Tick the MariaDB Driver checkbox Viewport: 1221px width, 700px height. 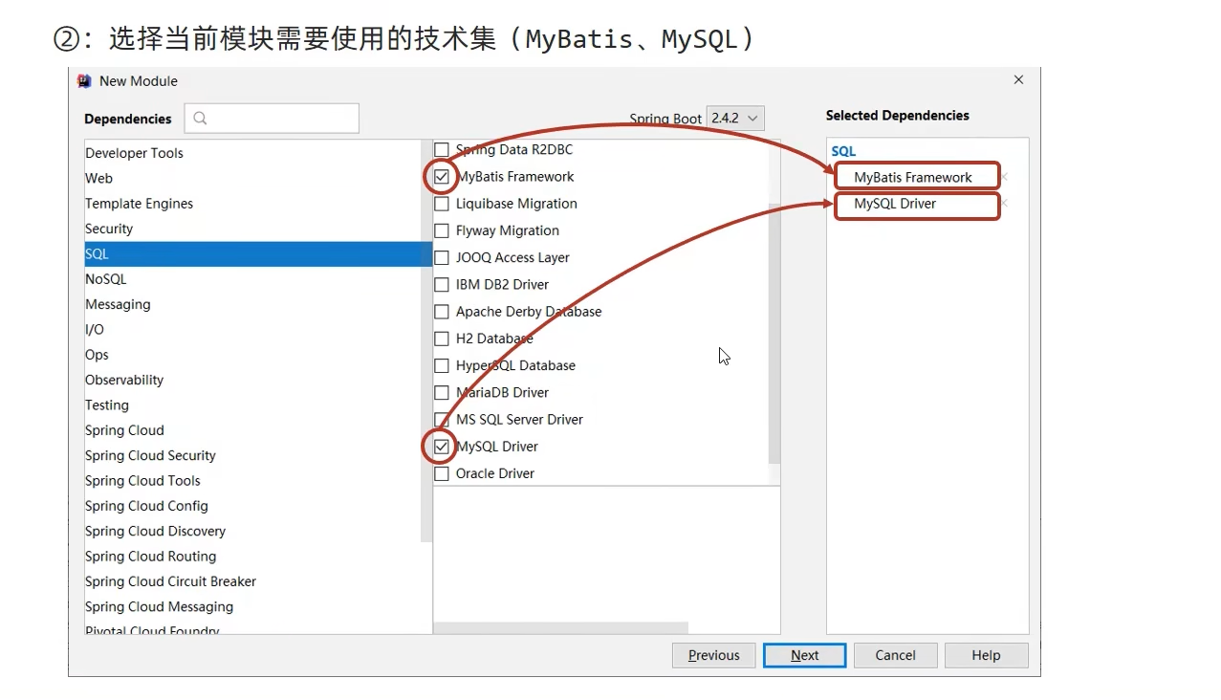(442, 392)
